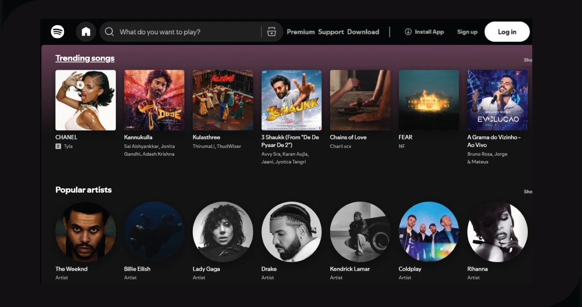This screenshot has width=582, height=307.
Task: Open the Premium menu item
Action: tap(301, 32)
